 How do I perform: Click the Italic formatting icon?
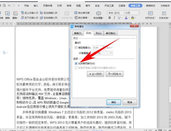(114, 18)
